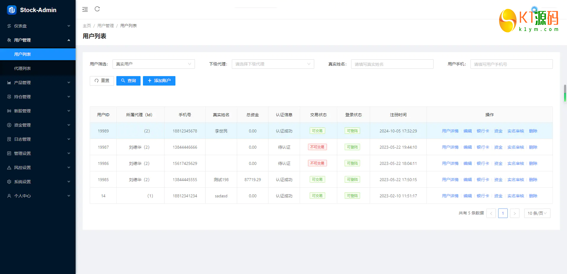Click the 认证信息 column header
The width and height of the screenshot is (567, 274).
pyautogui.click(x=284, y=115)
